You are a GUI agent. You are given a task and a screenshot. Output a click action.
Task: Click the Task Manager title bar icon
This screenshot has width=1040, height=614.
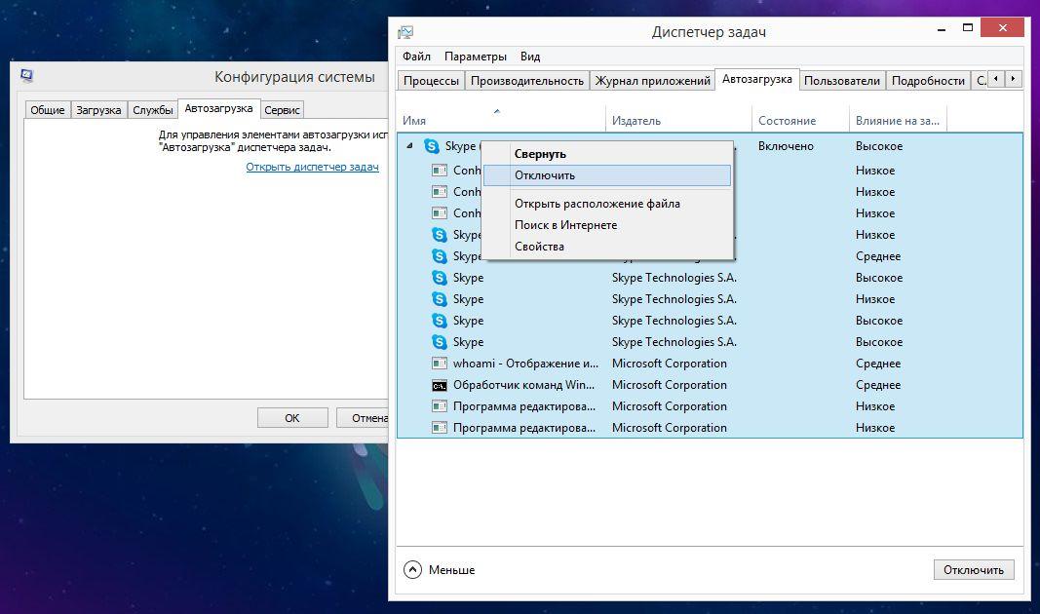405,32
